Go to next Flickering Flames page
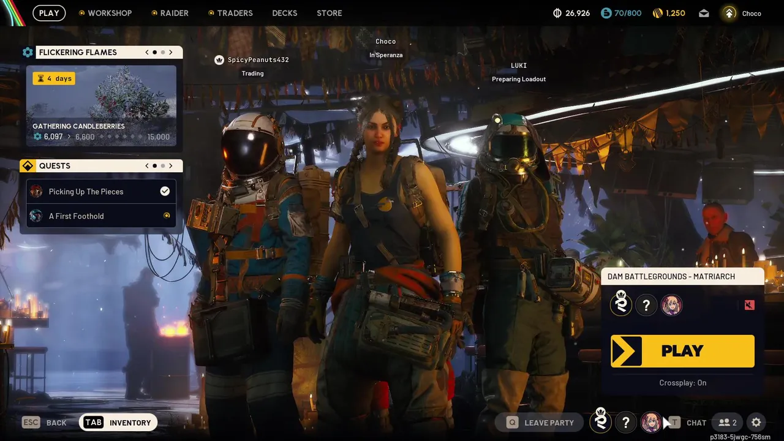Image resolution: width=784 pixels, height=441 pixels. click(171, 53)
